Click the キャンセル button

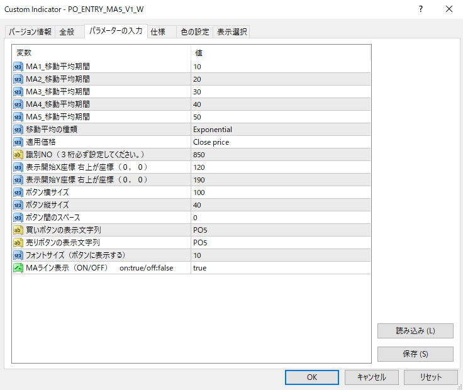[x=371, y=377]
